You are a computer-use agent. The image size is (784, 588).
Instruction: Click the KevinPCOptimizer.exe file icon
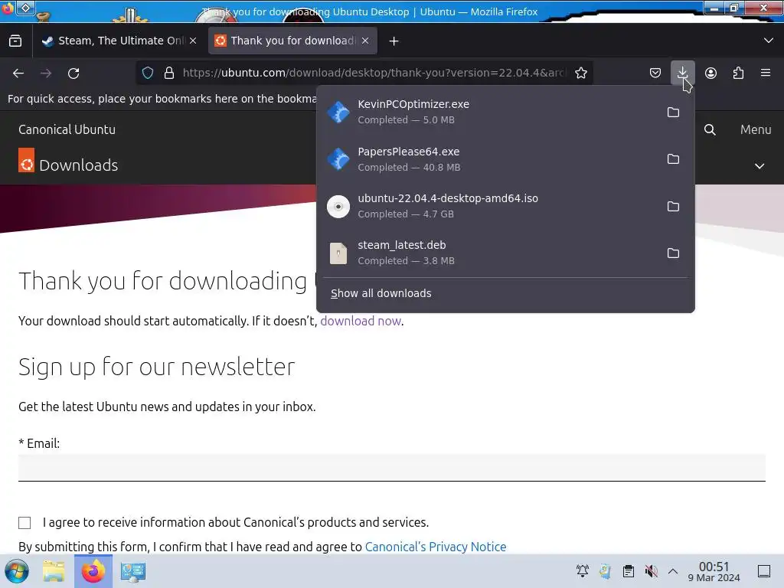pyautogui.click(x=338, y=112)
